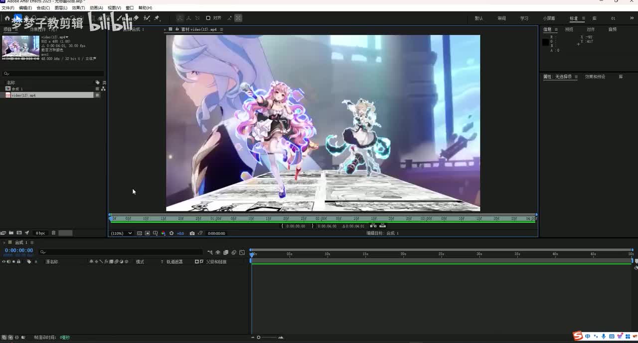
Task: Open the 标准 workspace options menu
Action: [584, 18]
